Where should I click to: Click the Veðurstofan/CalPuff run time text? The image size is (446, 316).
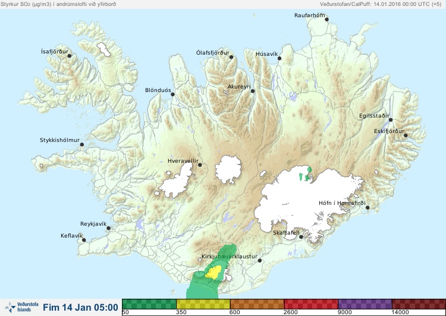click(381, 4)
